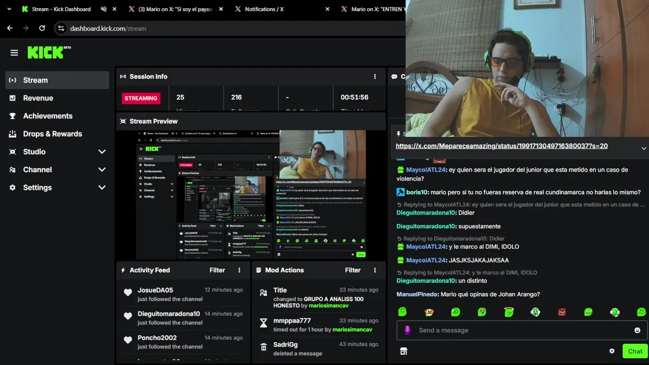Open pinned x.com Mepareceamazing link

[501, 146]
